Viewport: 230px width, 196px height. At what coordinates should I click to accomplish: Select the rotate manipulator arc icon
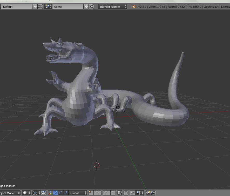pyautogui.click(x=61, y=193)
